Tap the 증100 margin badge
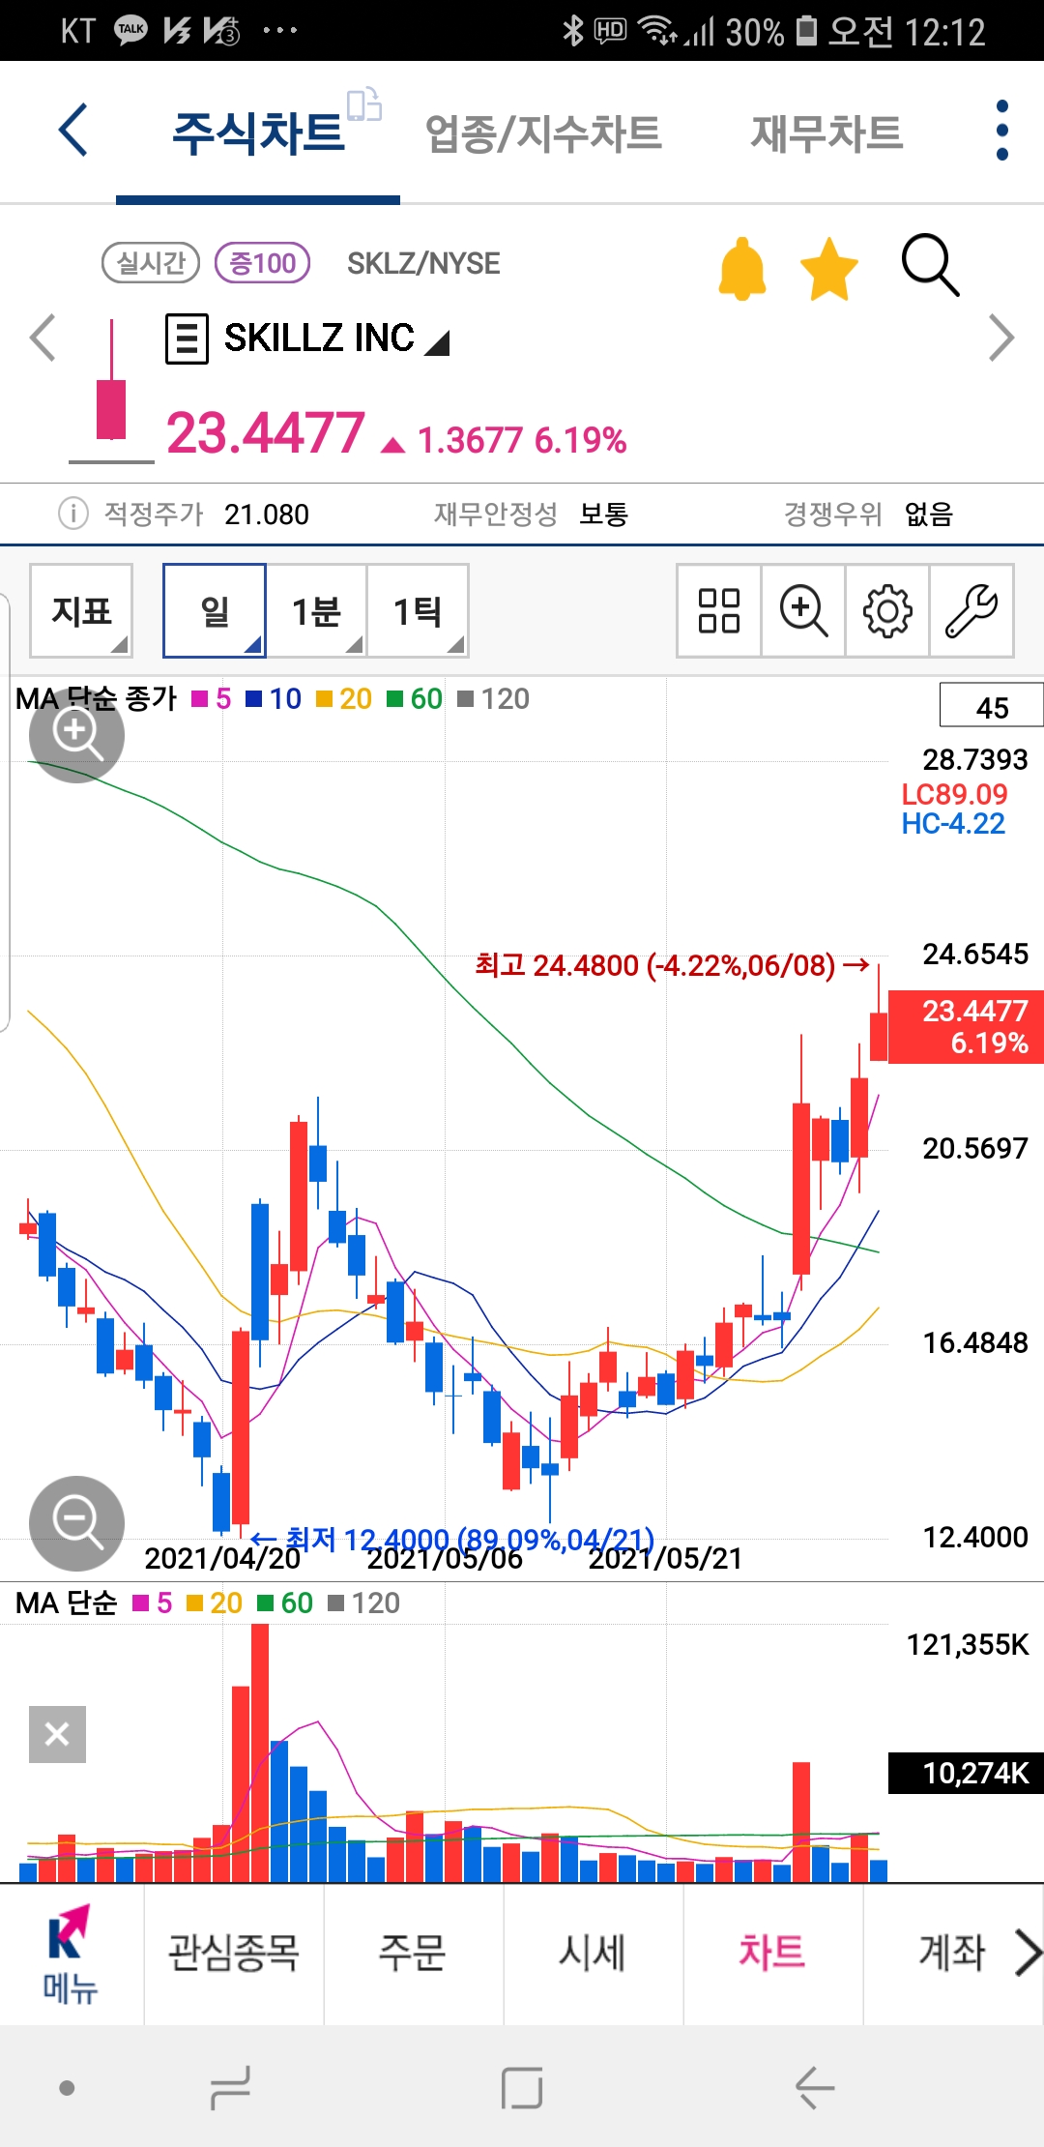 [x=263, y=263]
